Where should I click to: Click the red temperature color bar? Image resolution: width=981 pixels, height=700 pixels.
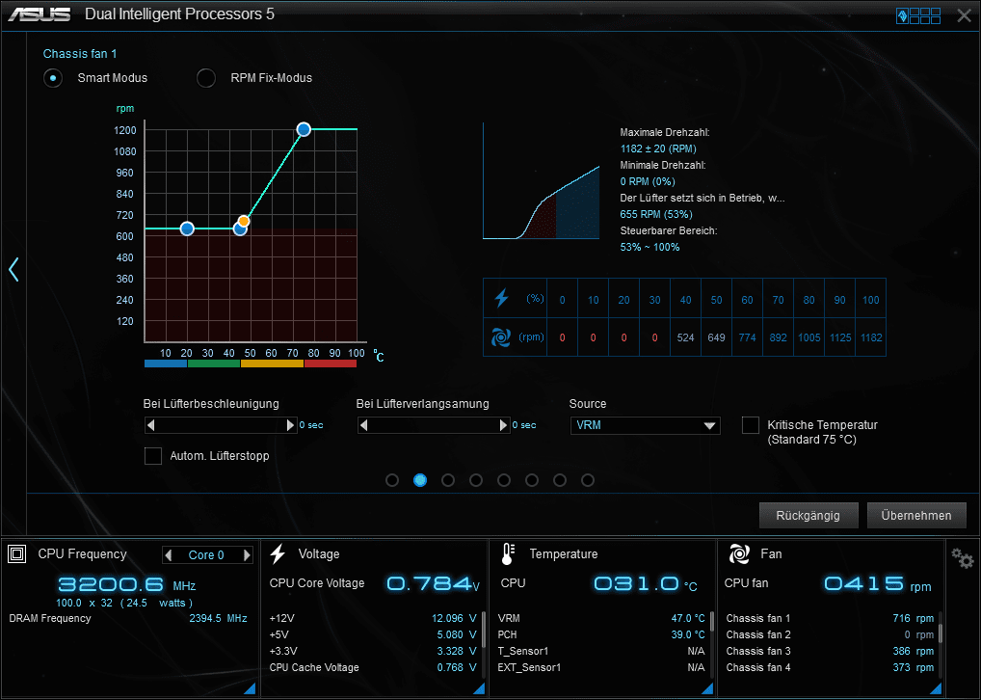click(331, 363)
